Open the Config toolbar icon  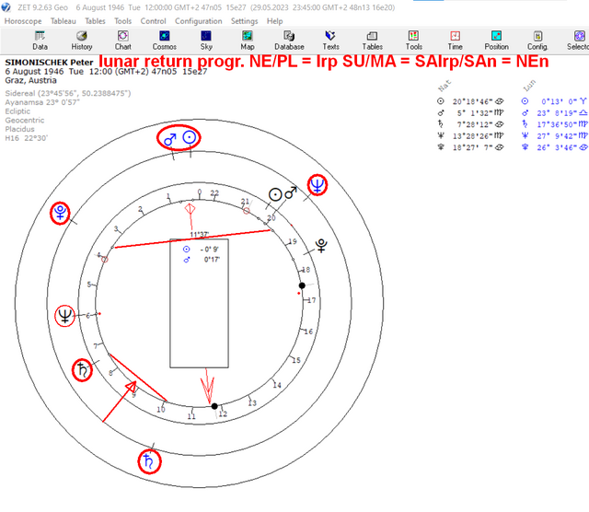point(537,41)
